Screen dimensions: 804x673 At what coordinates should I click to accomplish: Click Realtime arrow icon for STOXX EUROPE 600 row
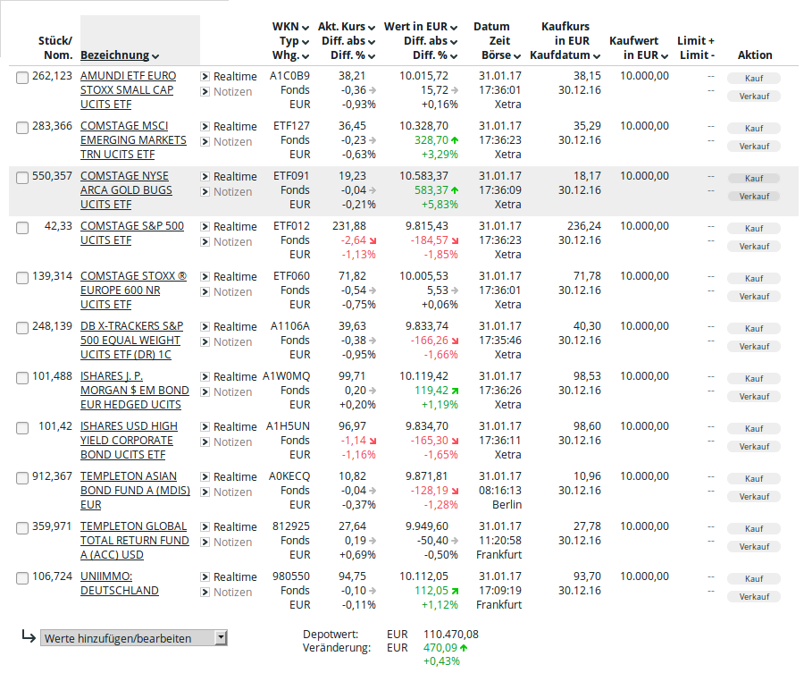(205, 276)
